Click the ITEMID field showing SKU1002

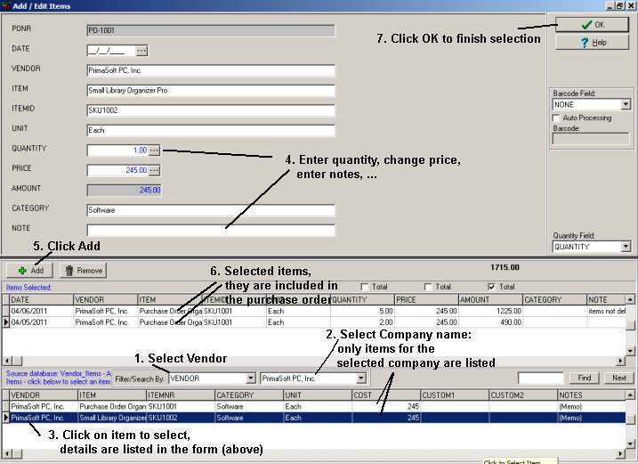pos(211,110)
